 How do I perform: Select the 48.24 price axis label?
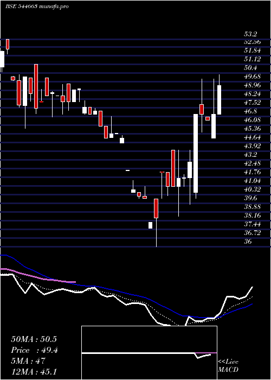(x=253, y=94)
